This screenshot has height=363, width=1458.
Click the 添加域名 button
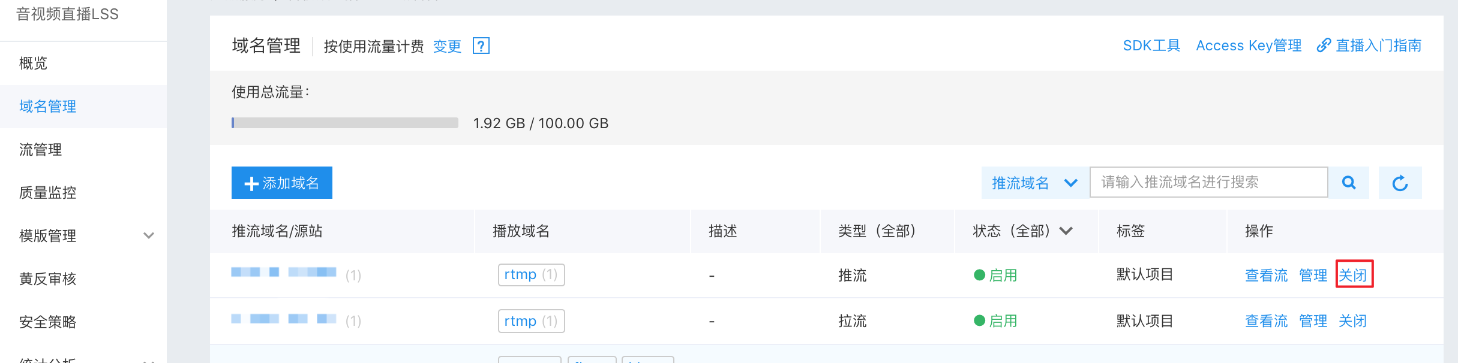(282, 183)
